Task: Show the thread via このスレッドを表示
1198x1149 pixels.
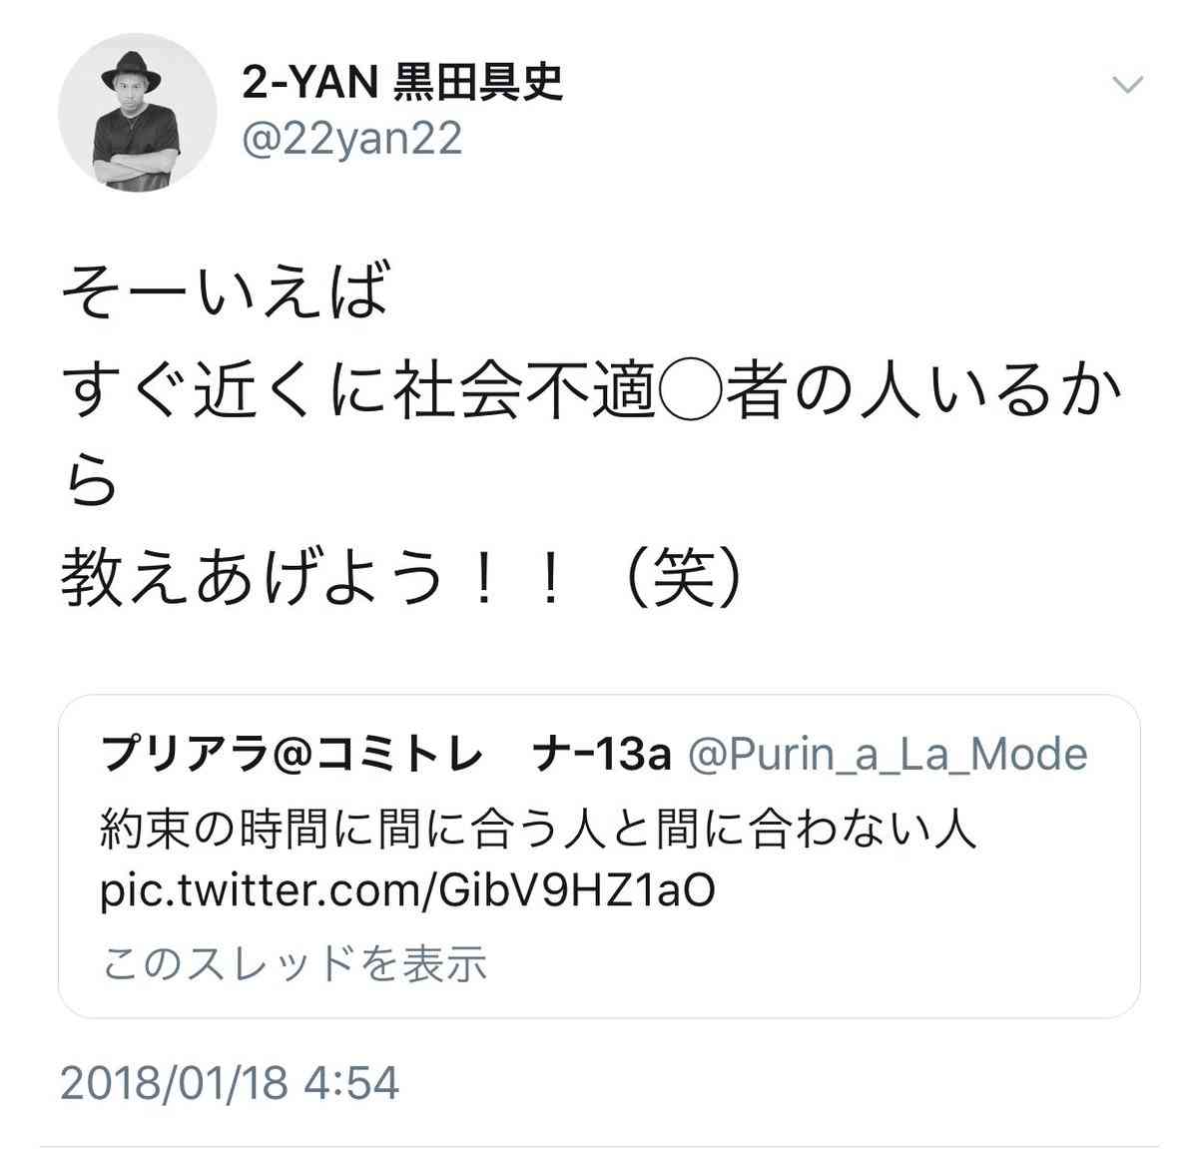Action: click(x=295, y=964)
